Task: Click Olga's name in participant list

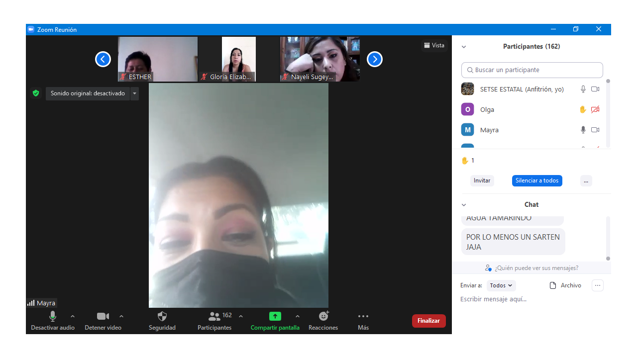Action: click(487, 110)
